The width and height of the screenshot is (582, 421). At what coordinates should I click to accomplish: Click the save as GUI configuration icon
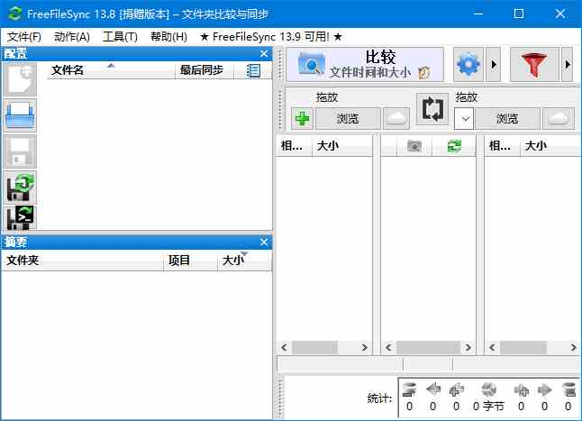(x=20, y=187)
